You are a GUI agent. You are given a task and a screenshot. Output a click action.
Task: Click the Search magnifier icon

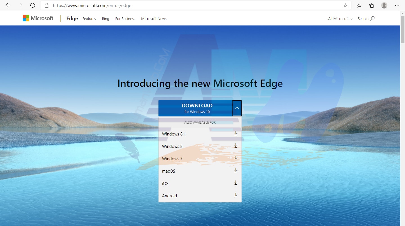coord(372,19)
